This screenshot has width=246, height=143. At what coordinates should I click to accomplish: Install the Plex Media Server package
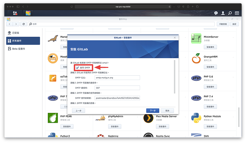162,127
